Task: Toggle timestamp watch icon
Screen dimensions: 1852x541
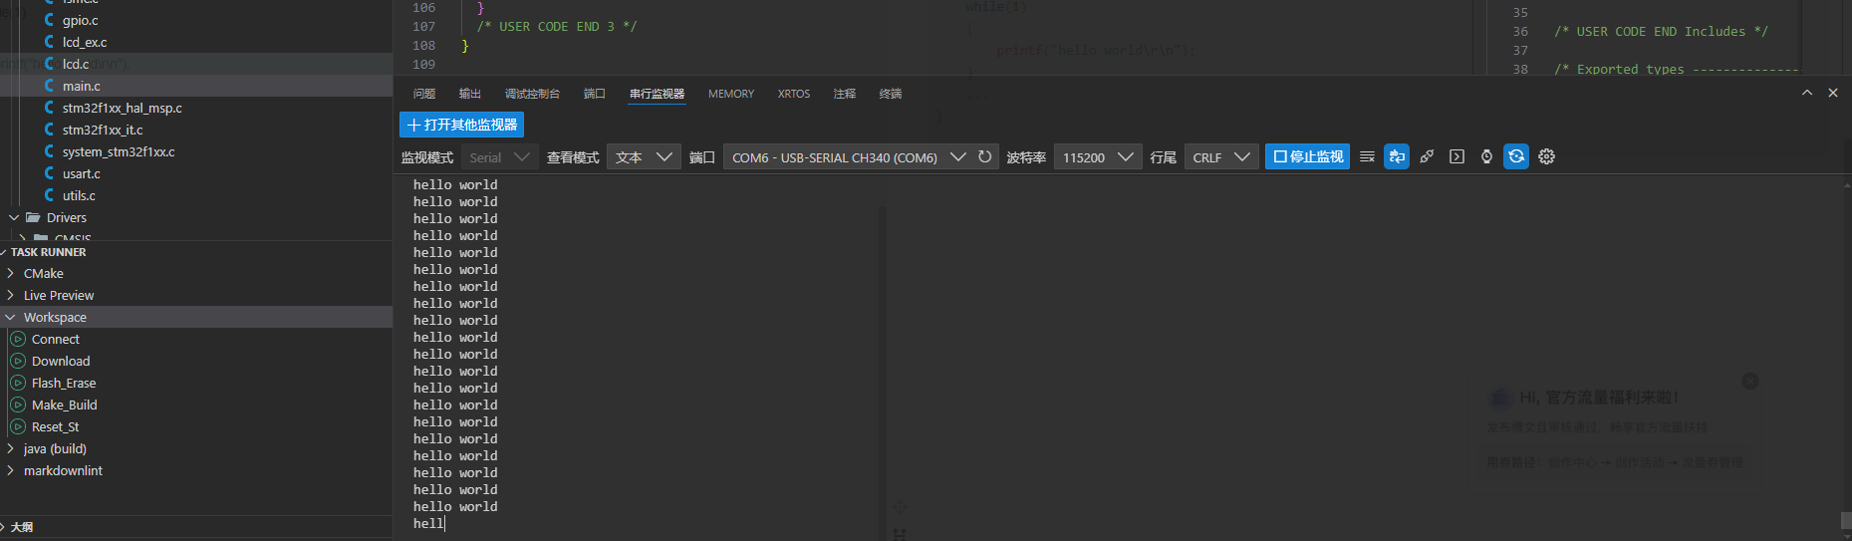Action: [x=1486, y=156]
